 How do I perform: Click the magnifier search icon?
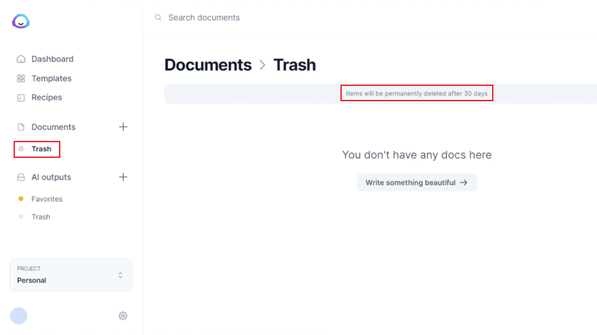click(158, 17)
